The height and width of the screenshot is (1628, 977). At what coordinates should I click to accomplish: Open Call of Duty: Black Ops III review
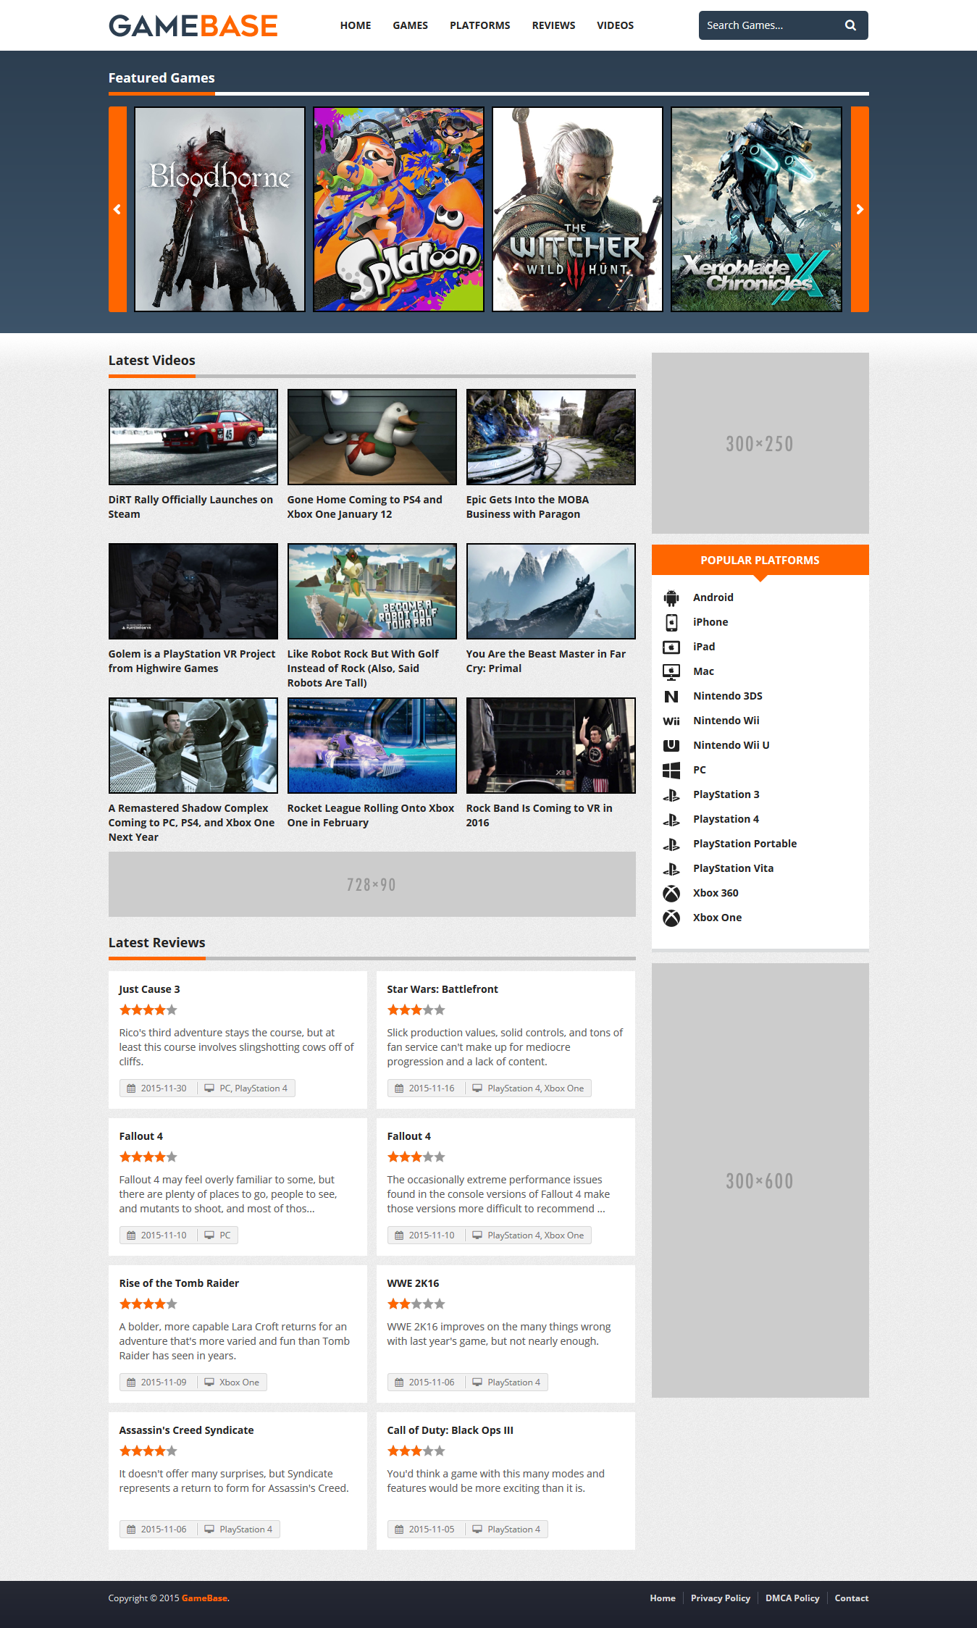(450, 1430)
